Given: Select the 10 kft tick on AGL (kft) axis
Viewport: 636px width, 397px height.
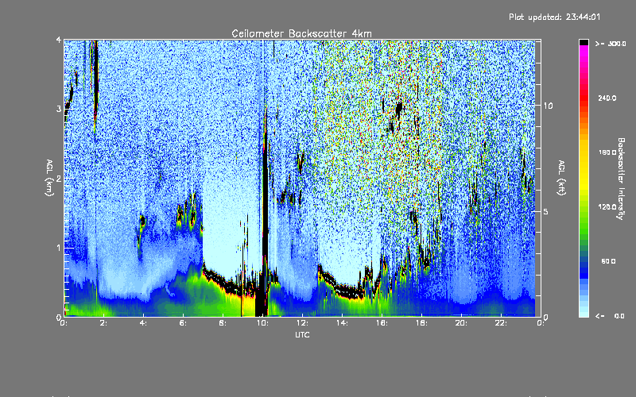Looking at the screenshot, I should pyautogui.click(x=548, y=106).
